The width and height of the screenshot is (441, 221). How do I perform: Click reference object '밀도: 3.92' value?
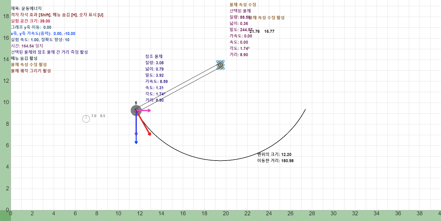[154, 75]
